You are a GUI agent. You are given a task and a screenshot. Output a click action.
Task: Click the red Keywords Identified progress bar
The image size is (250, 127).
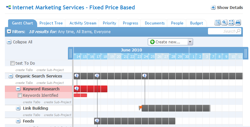click(x=80, y=95)
